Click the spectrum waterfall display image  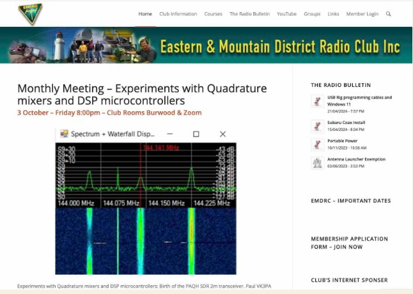pos(145,201)
